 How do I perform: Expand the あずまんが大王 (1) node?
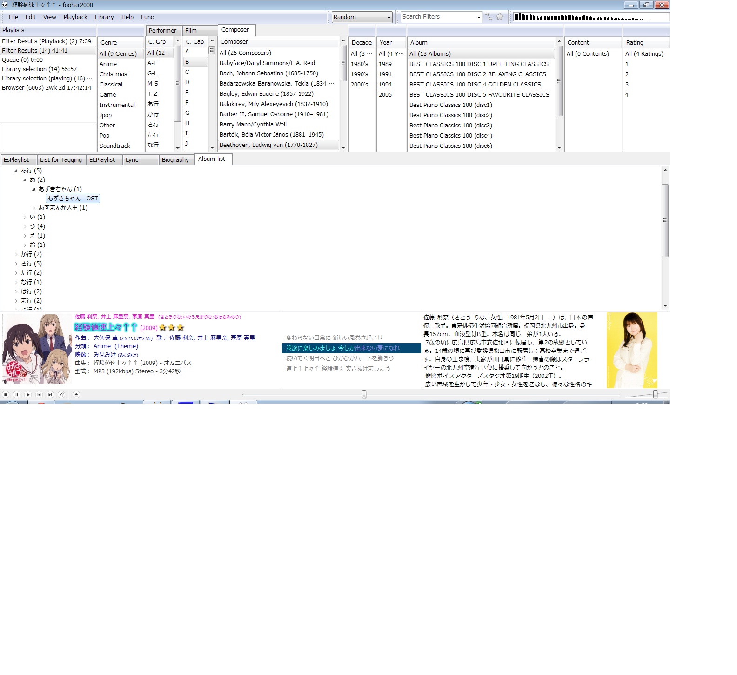tap(33, 208)
